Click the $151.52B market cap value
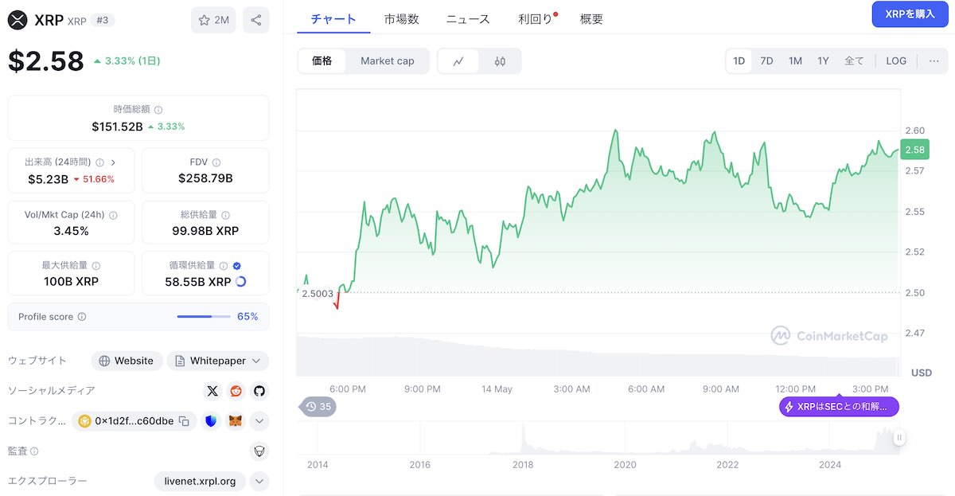 coord(117,127)
